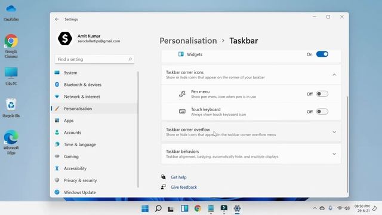
Task: Click the Give feedback icon
Action: point(163,187)
